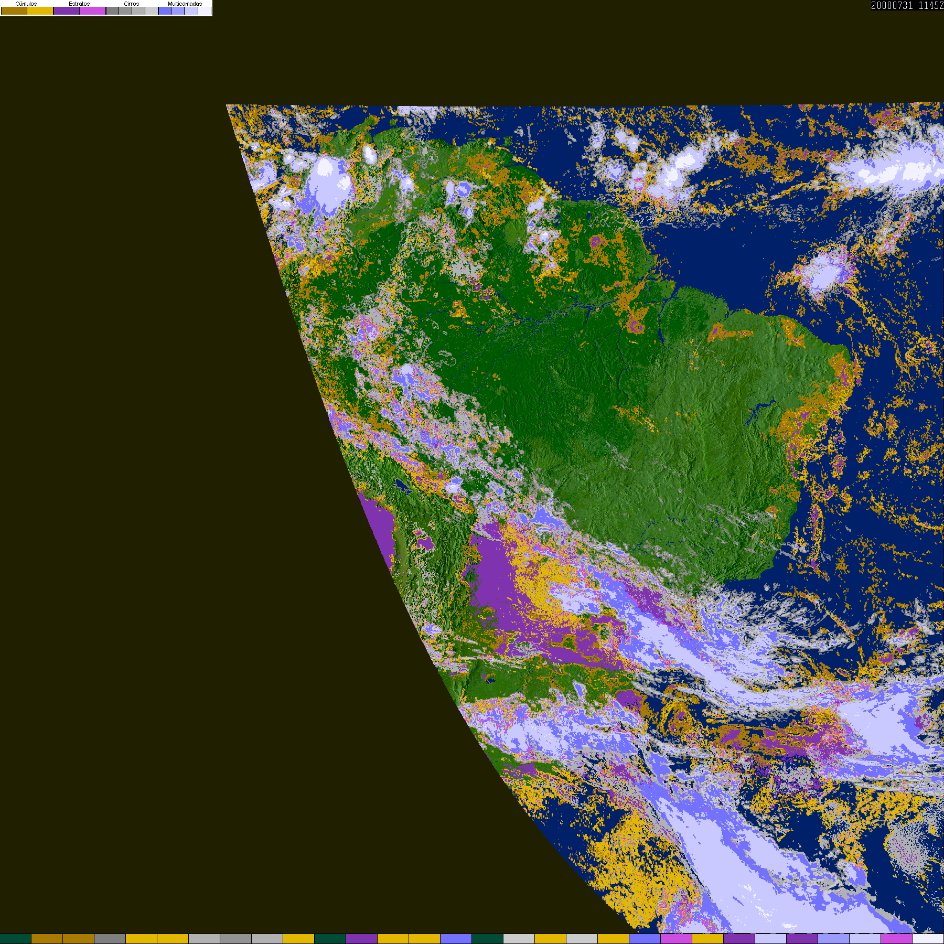Select the second-darkest gray Cirros legend swatch

[125, 11]
